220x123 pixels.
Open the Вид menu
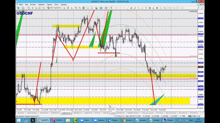point(26,4)
